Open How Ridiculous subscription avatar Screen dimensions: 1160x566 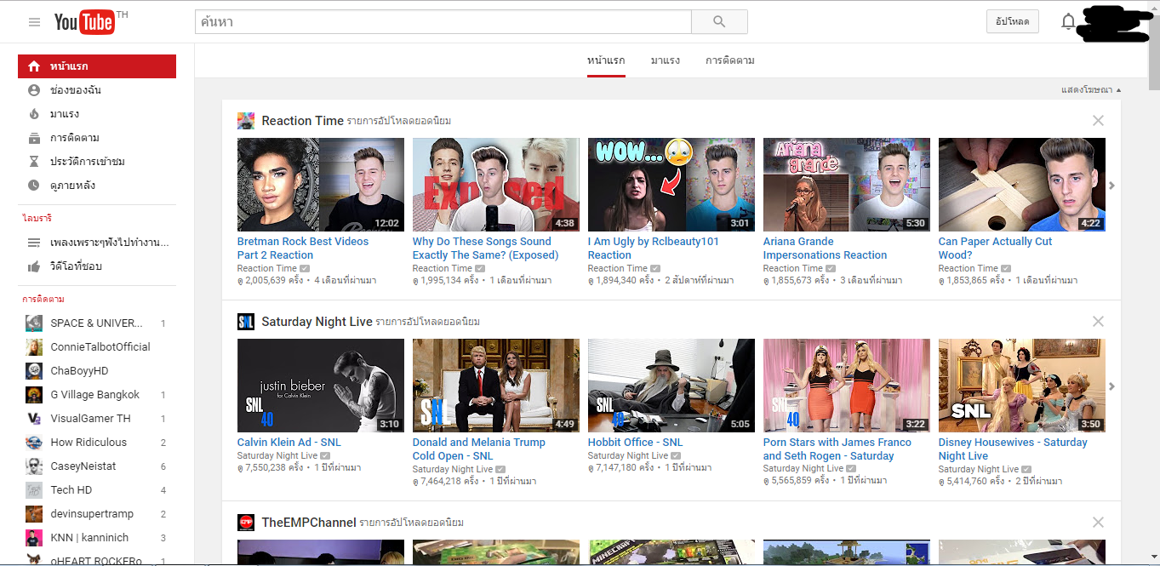(x=34, y=443)
